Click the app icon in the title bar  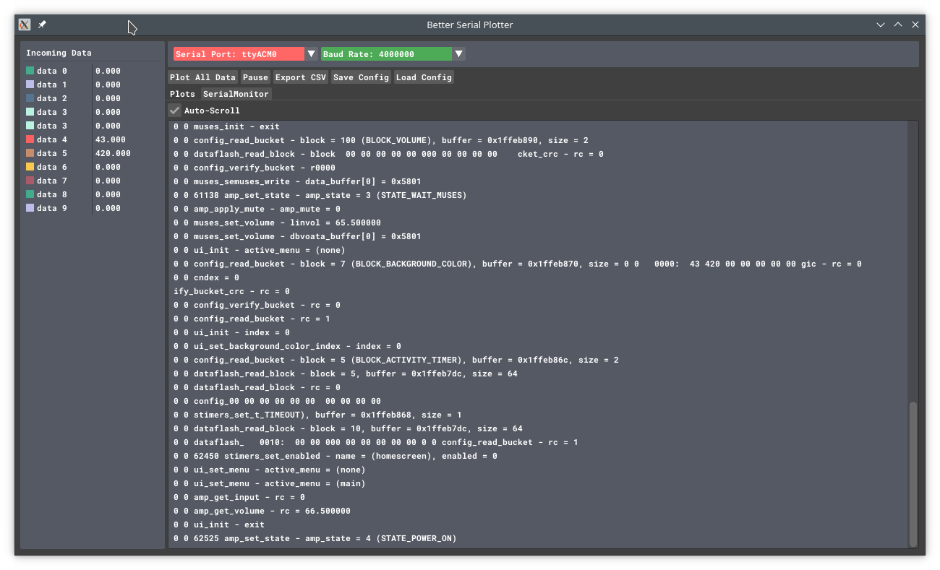pyautogui.click(x=25, y=25)
